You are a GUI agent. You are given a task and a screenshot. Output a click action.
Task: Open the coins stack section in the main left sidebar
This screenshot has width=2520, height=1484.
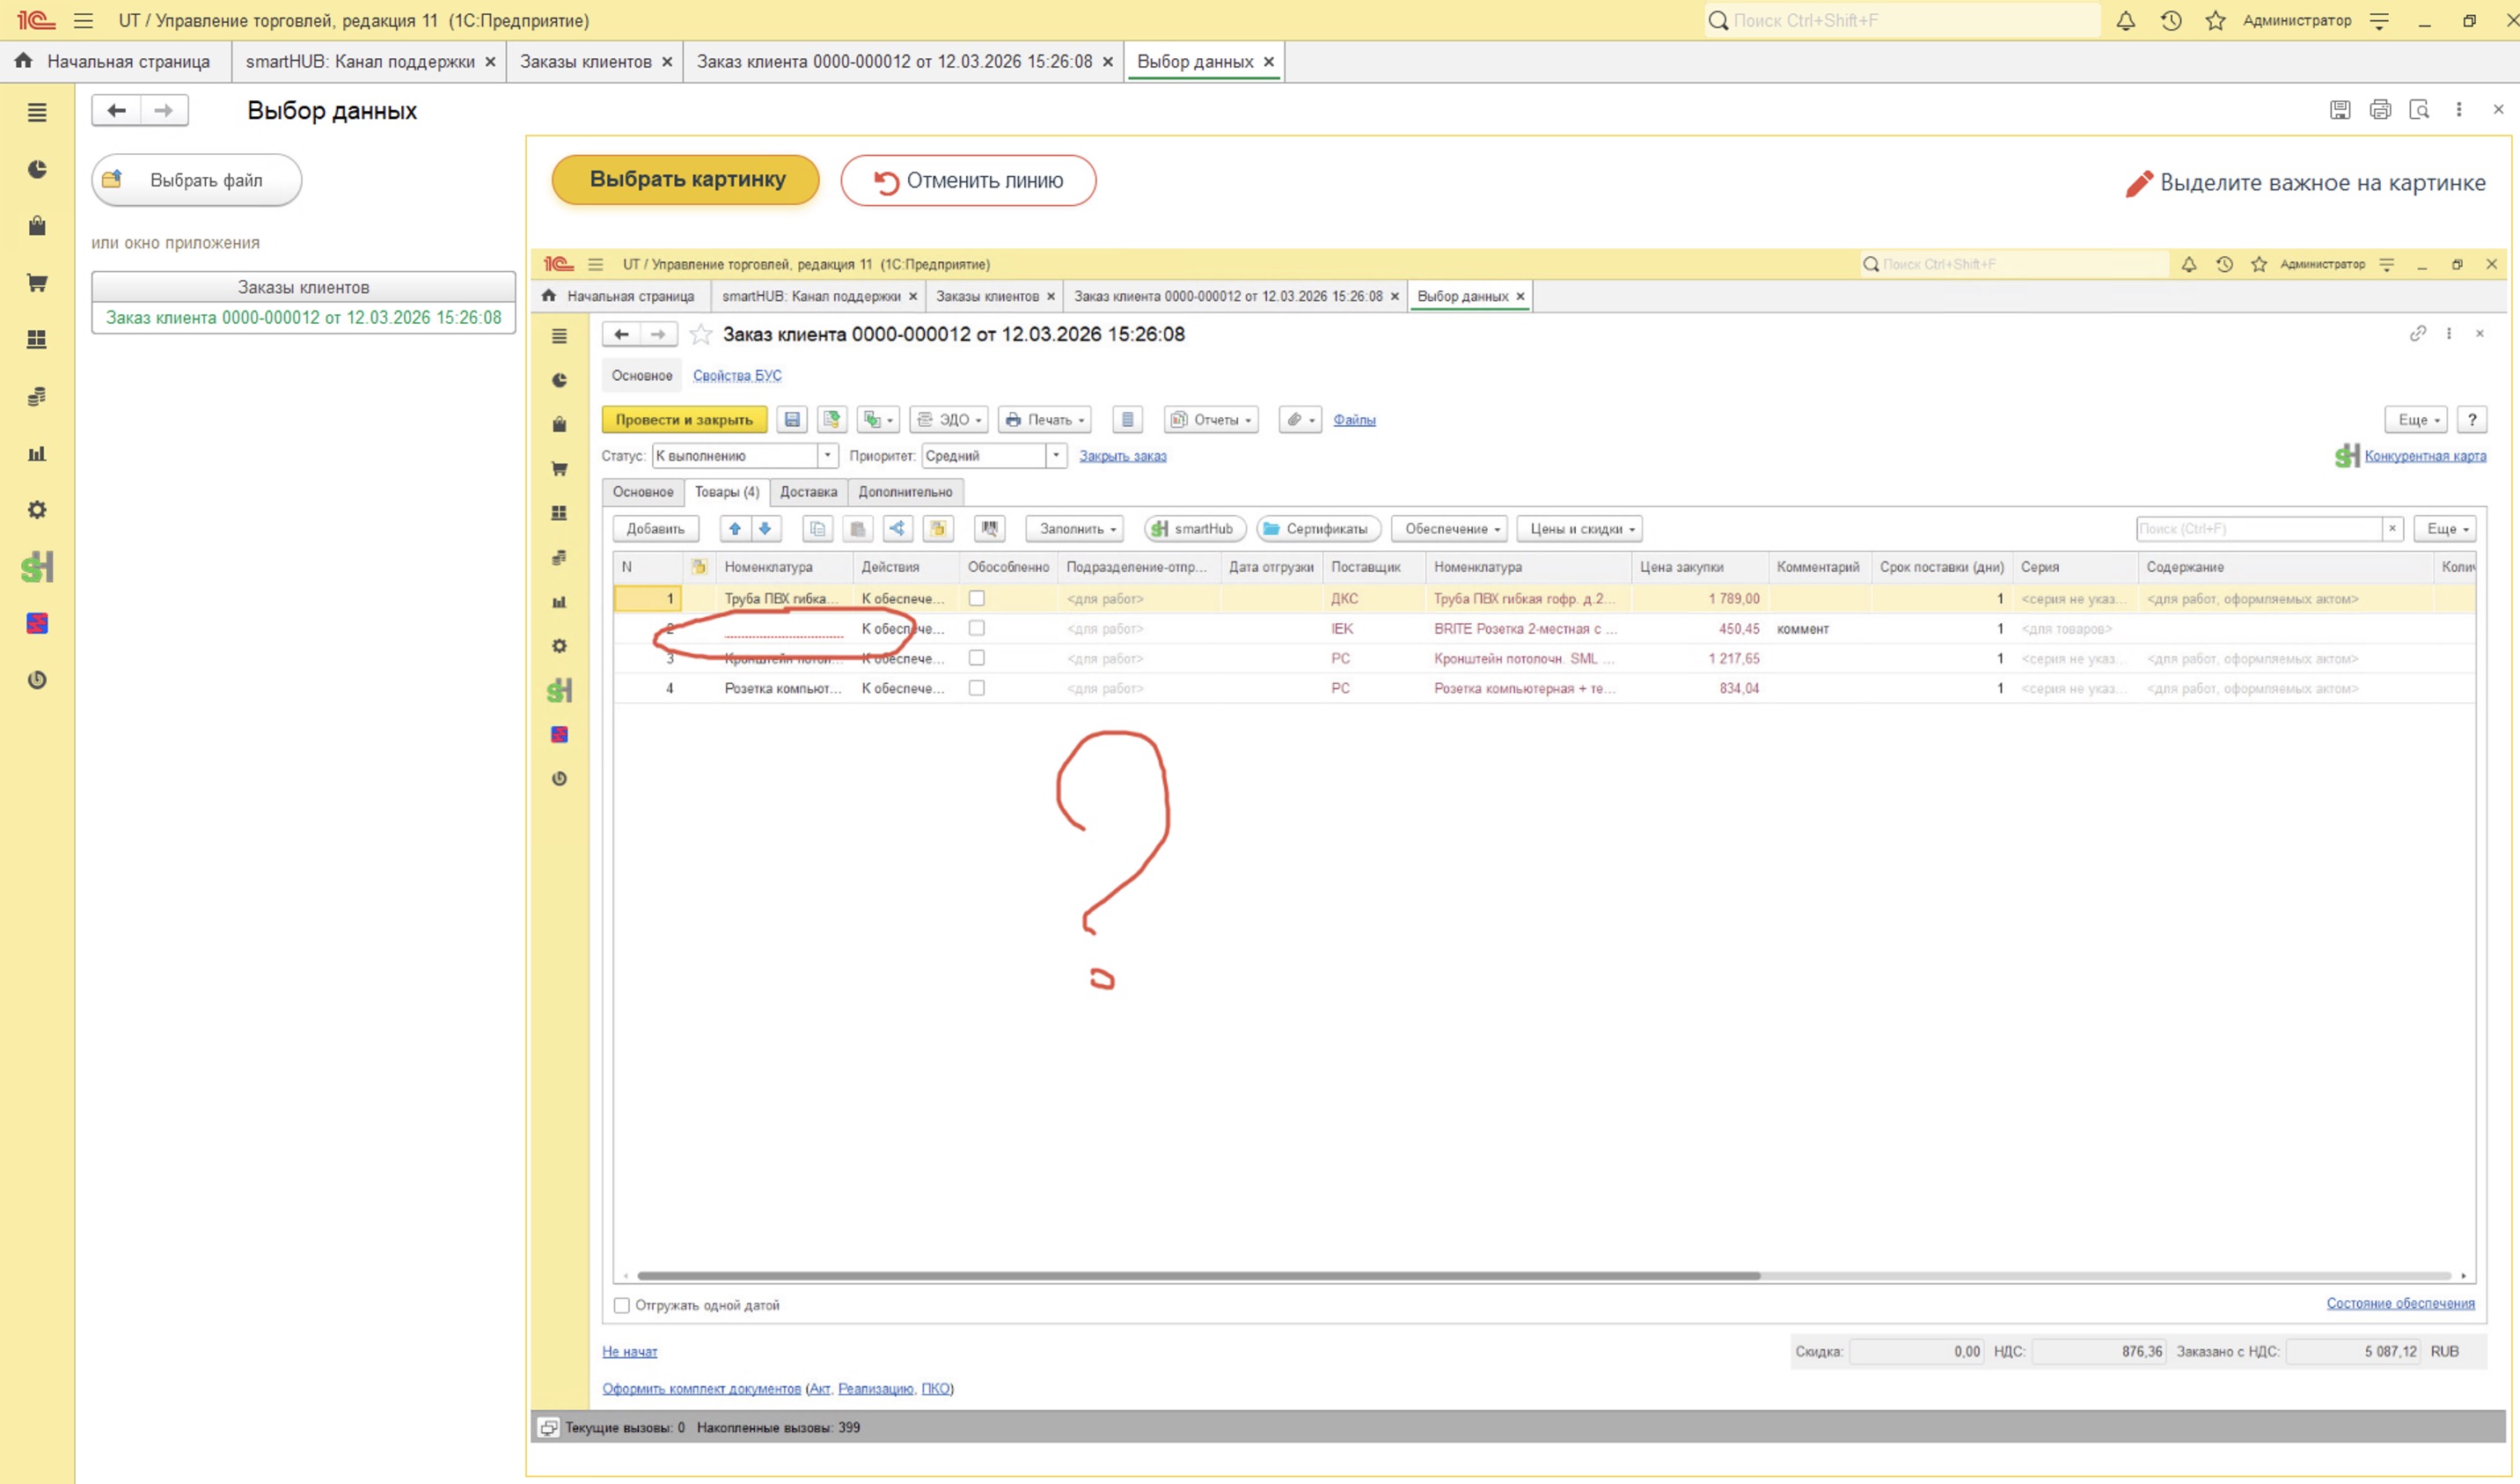click(x=37, y=396)
